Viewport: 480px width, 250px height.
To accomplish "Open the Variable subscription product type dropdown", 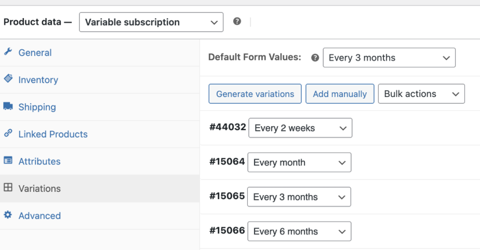I will (x=151, y=22).
